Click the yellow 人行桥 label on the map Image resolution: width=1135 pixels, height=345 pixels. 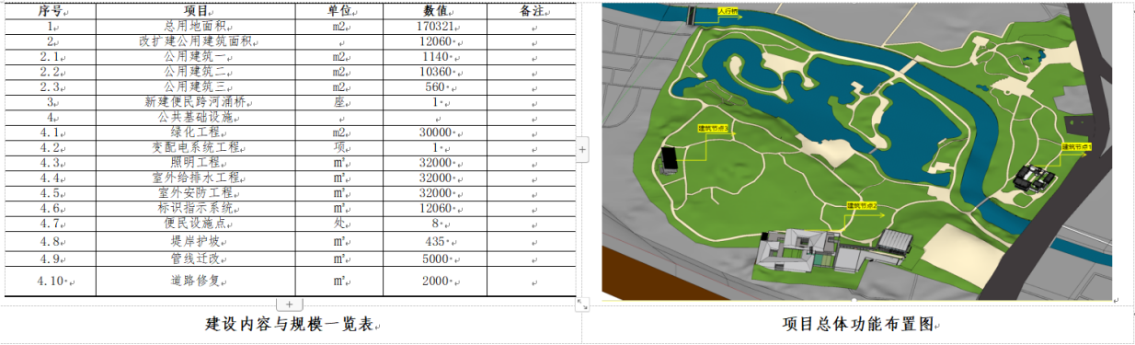pyautogui.click(x=728, y=12)
